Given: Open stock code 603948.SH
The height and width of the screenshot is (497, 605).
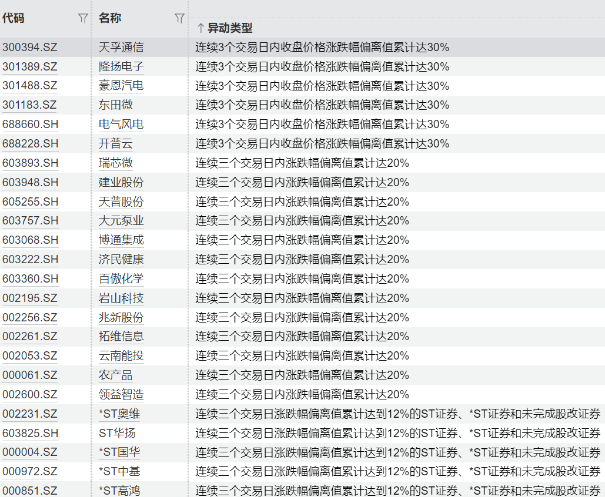Looking at the screenshot, I should [x=31, y=182].
